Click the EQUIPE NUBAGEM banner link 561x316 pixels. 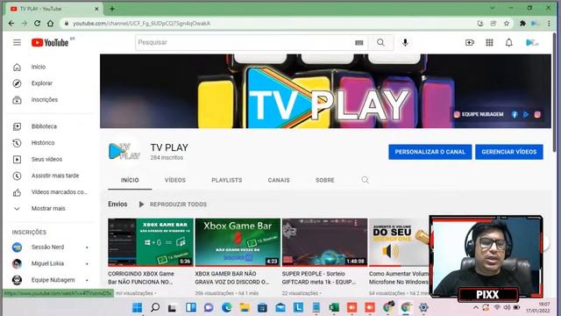(x=479, y=114)
